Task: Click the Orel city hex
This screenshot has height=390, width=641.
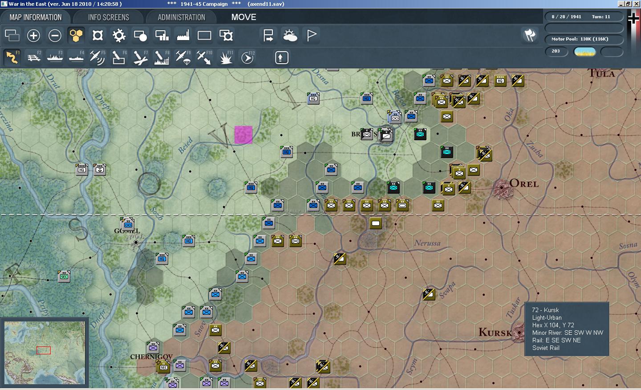Action: (502, 188)
